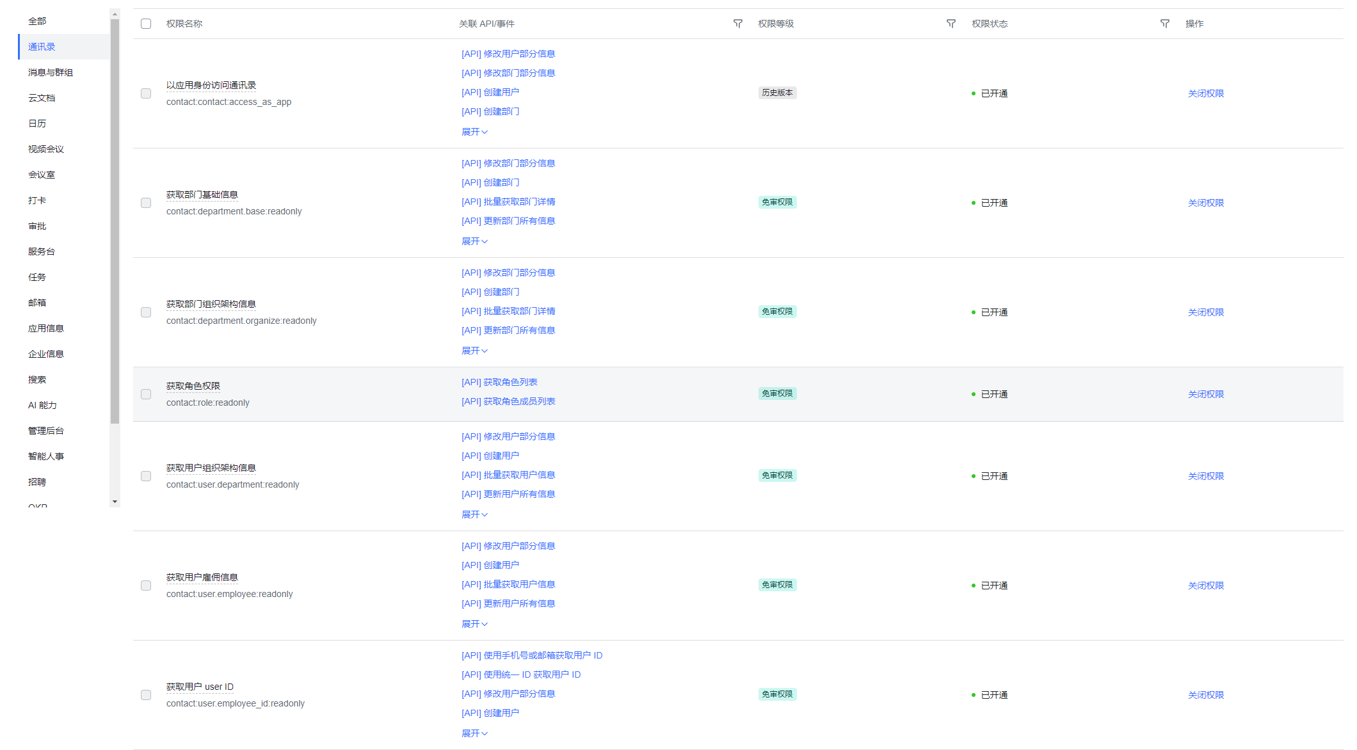Click sidebar scrollbar down arrow

115,502
